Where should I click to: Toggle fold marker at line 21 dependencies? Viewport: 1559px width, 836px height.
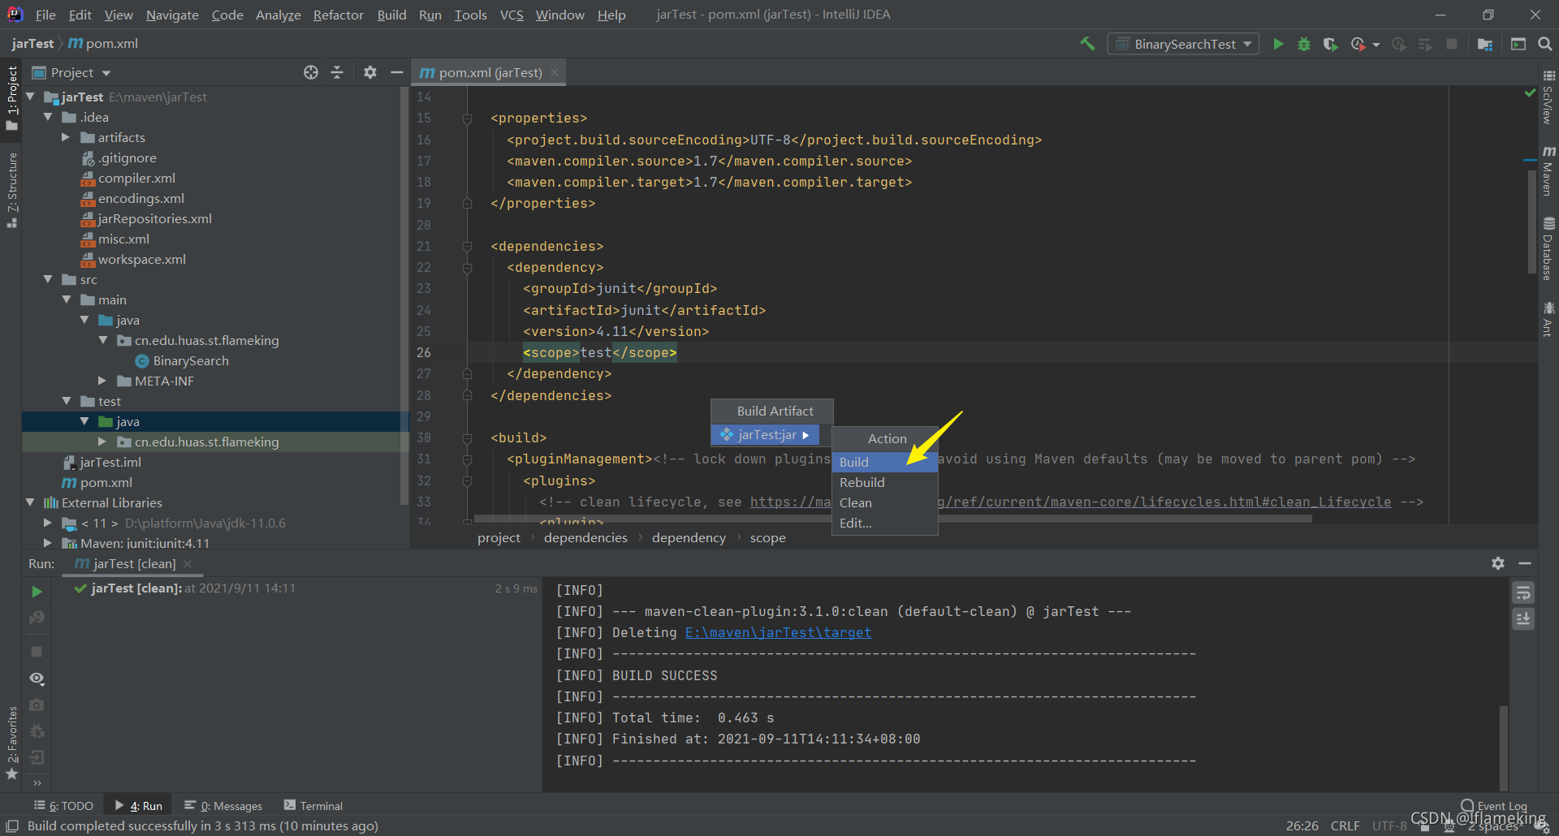tap(467, 246)
